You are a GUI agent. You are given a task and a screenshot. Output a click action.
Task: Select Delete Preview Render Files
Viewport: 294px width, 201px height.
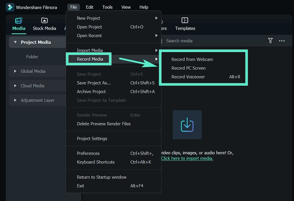coord(114,124)
